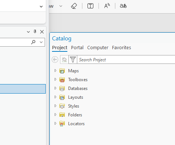
Task: Select the Maps tree item label
Action: (73, 71)
